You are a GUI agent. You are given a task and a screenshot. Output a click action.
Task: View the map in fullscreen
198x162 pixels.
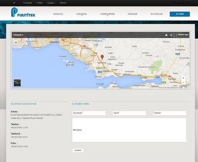click(x=175, y=35)
